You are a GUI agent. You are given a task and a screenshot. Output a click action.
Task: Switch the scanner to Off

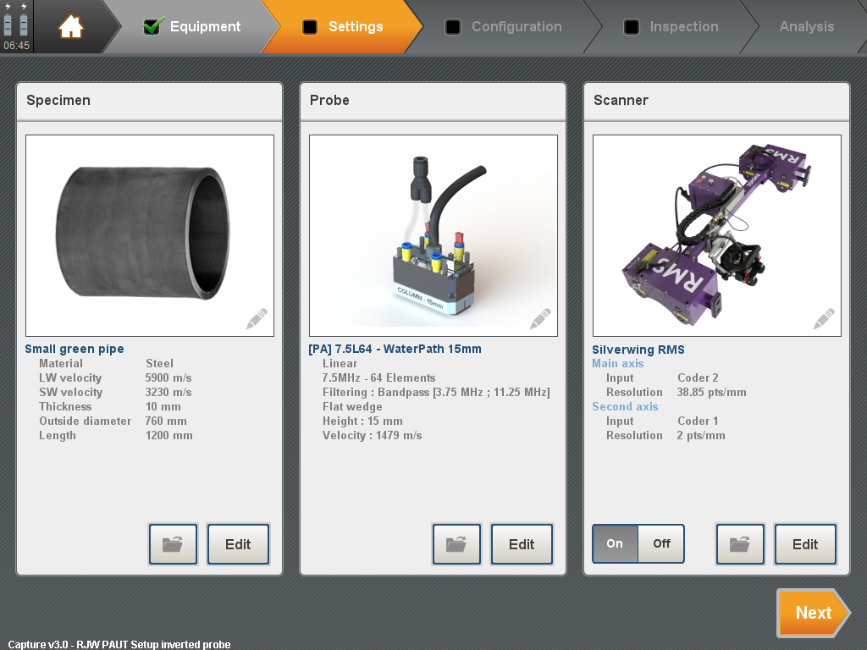pyautogui.click(x=661, y=544)
